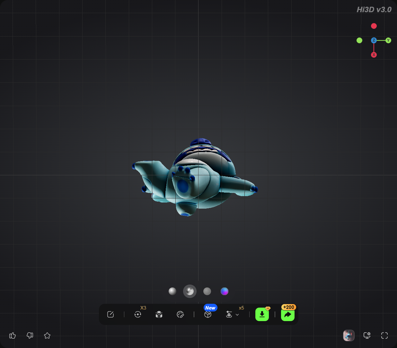Enter fullscreen view mode

384,336
